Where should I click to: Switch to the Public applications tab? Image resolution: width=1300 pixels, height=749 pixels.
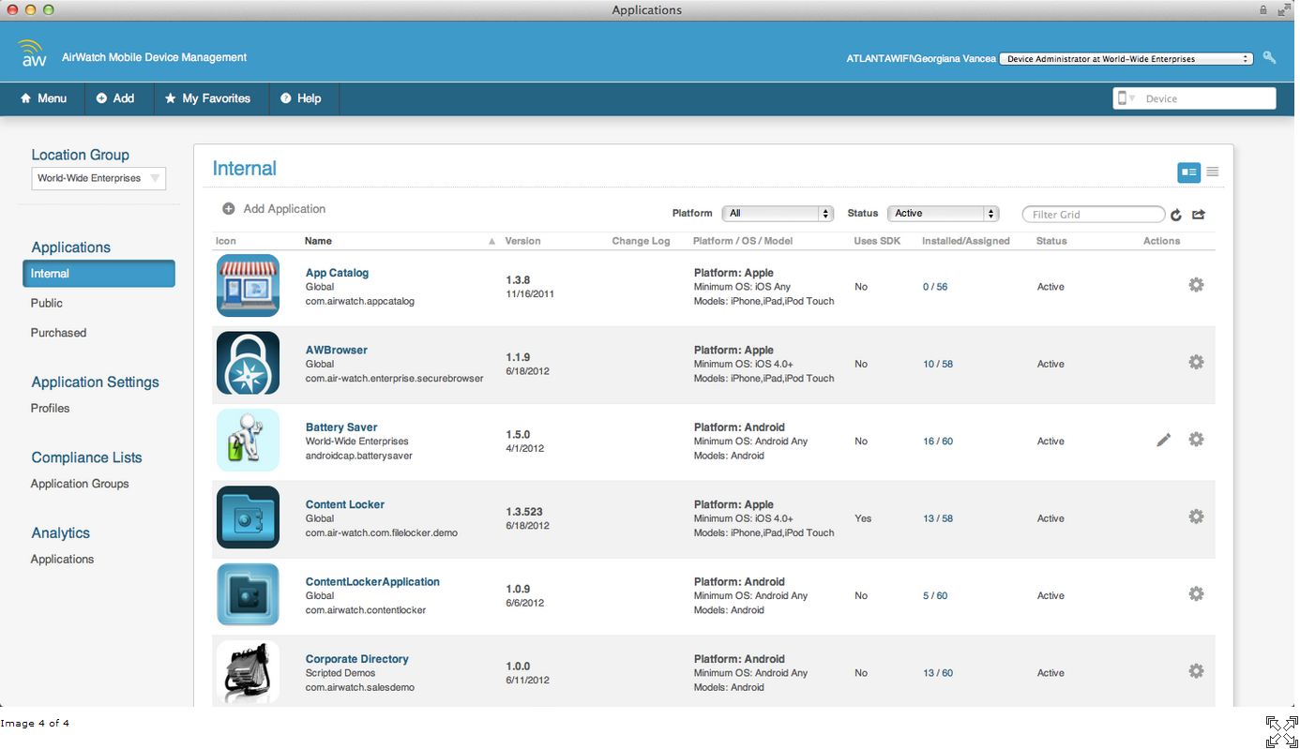(46, 303)
